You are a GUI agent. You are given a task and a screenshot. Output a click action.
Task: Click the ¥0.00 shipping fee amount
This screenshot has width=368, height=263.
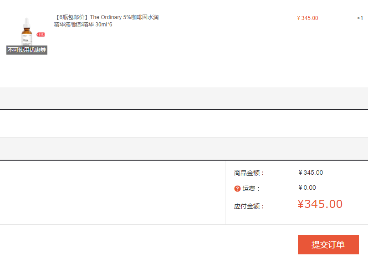[x=307, y=187]
